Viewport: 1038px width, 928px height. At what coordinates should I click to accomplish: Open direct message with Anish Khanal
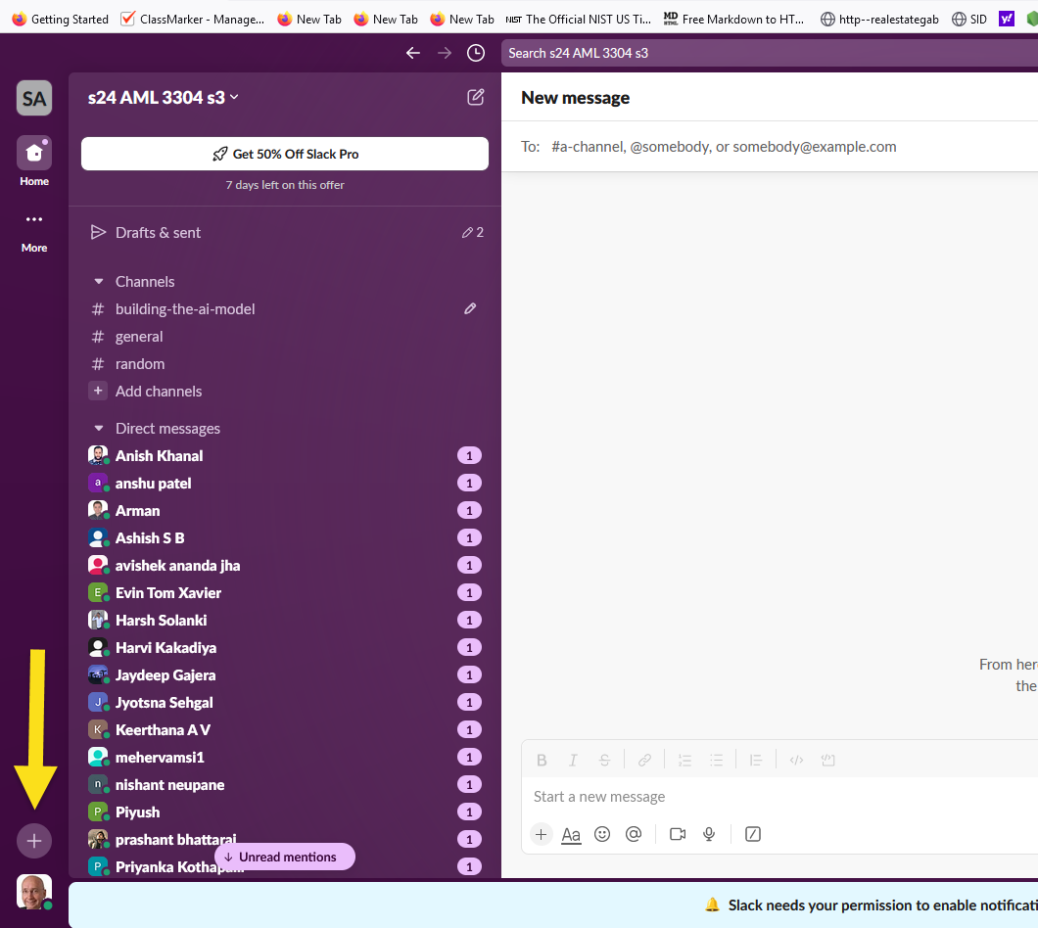coord(285,455)
